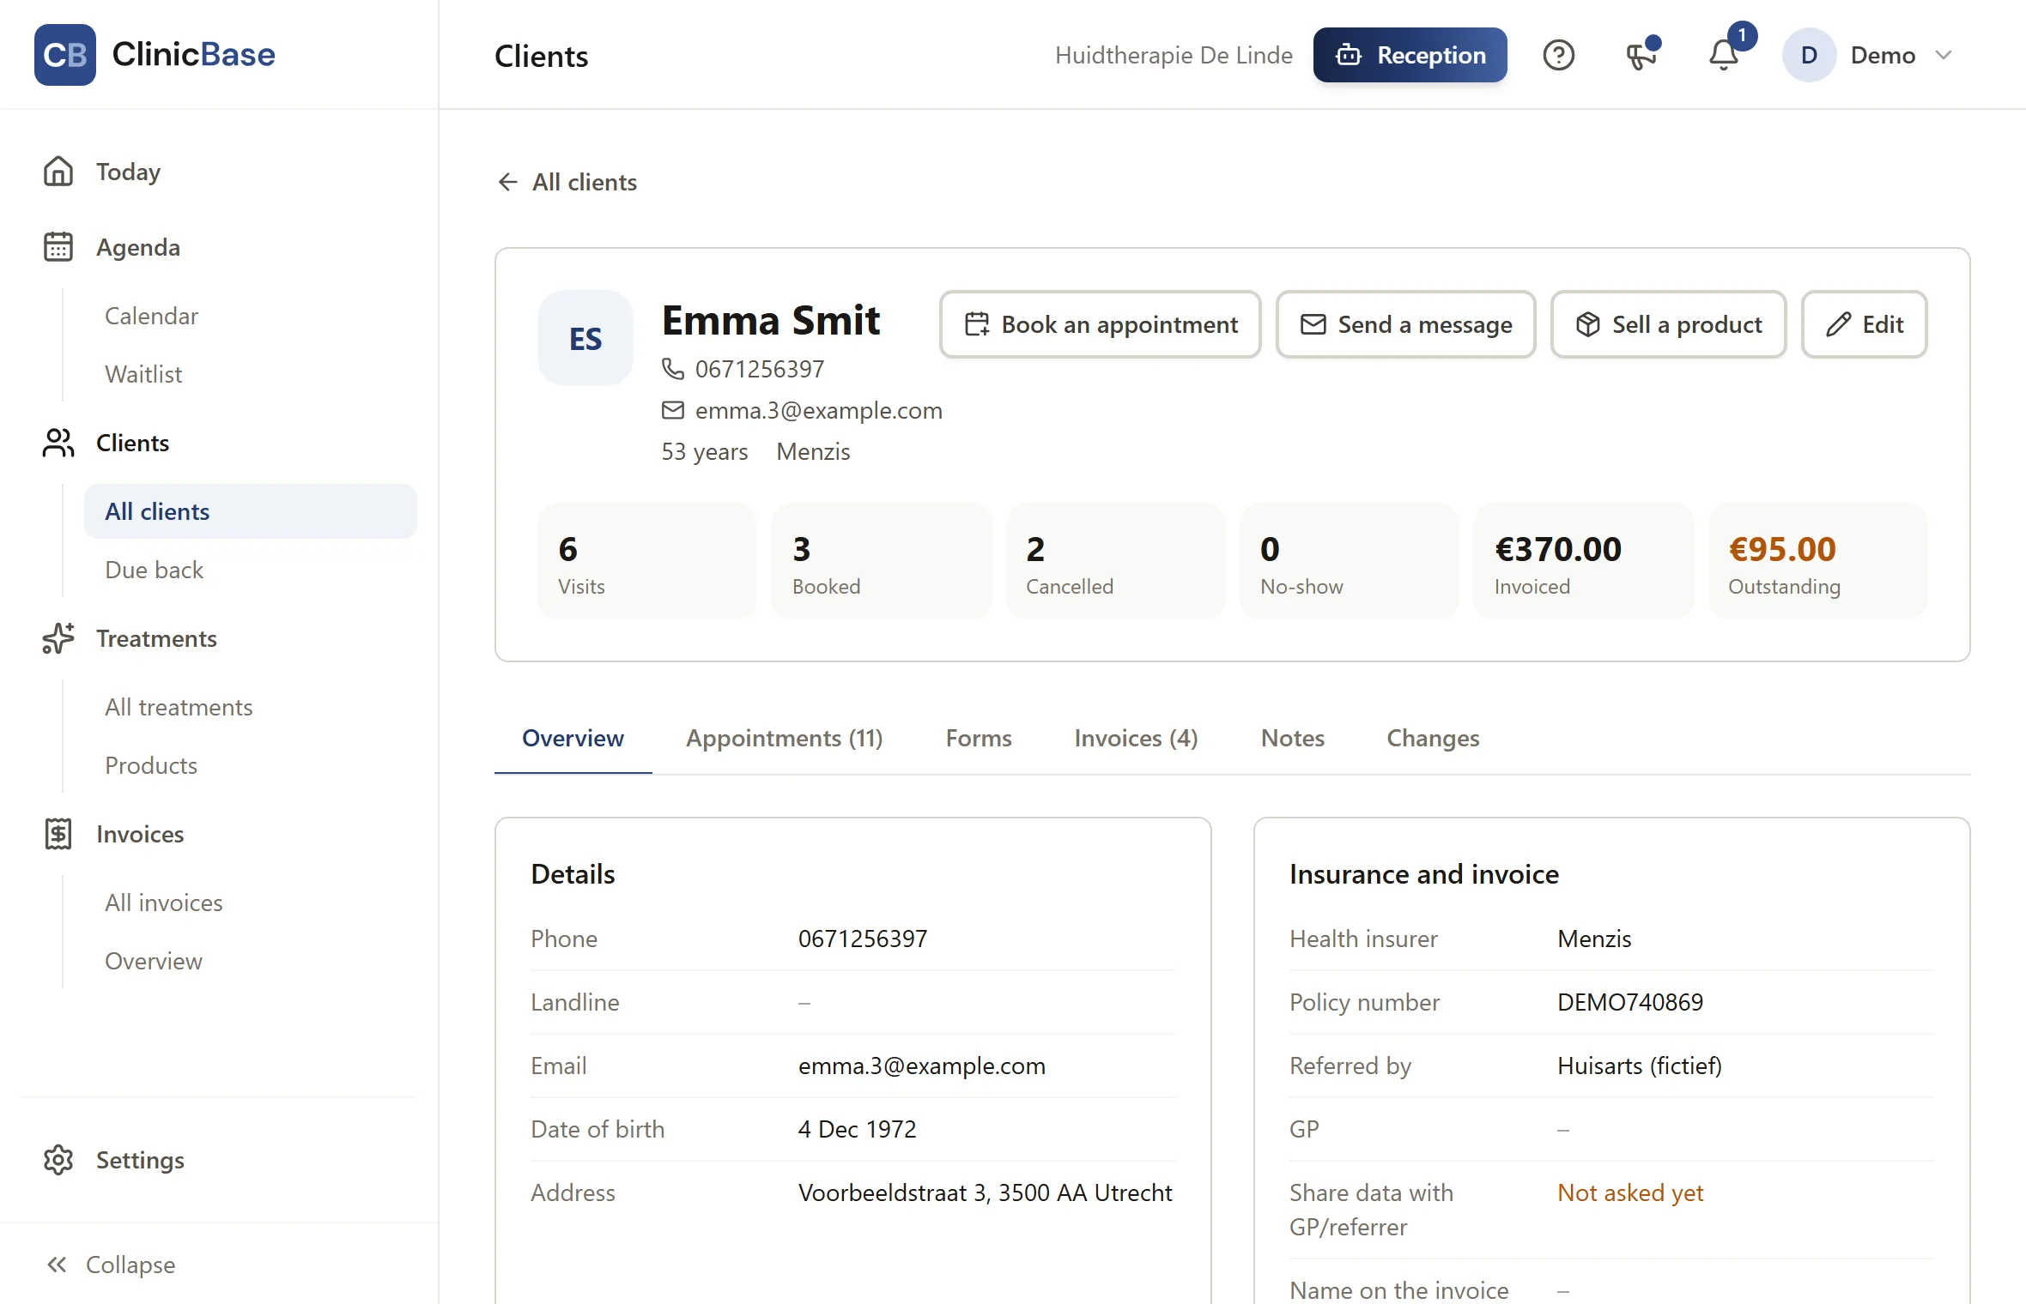
Task: Click Book an appointment button
Action: 1100,324
